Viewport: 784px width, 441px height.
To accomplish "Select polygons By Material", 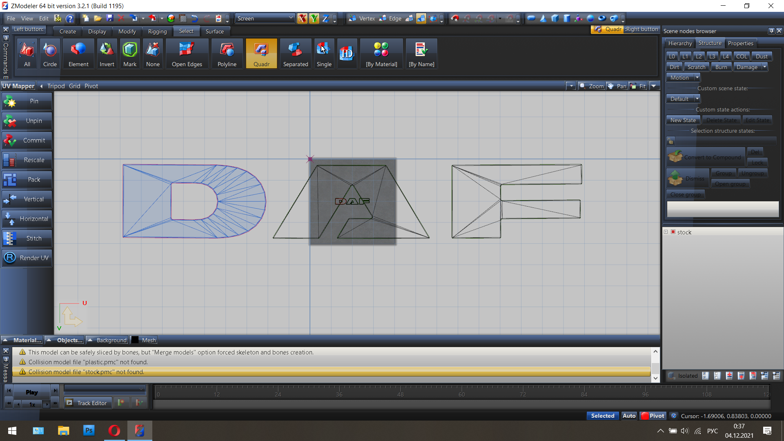I will (381, 53).
